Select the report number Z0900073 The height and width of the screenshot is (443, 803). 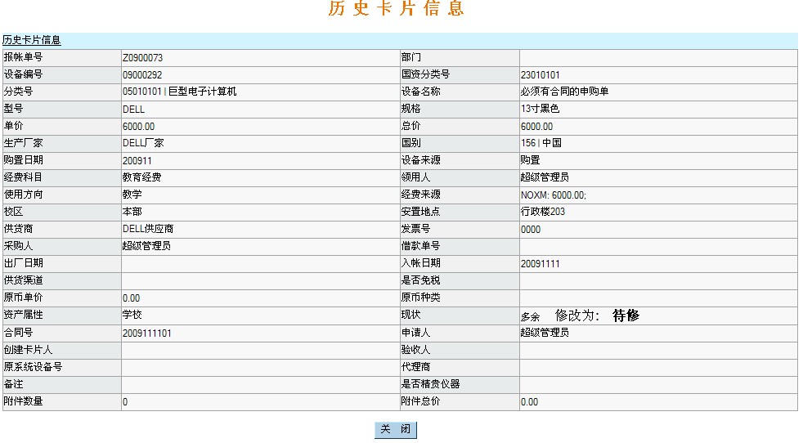pyautogui.click(x=143, y=58)
